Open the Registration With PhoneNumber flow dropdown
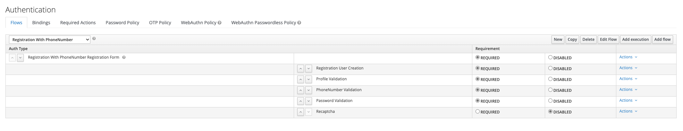The width and height of the screenshot is (683, 131). pyautogui.click(x=50, y=40)
